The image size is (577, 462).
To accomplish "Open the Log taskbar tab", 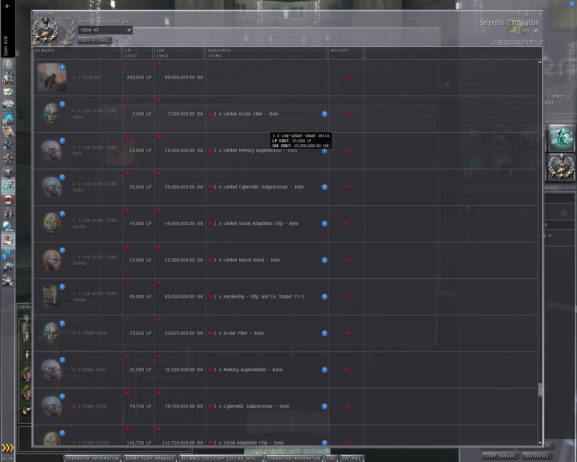I will tap(331, 458).
